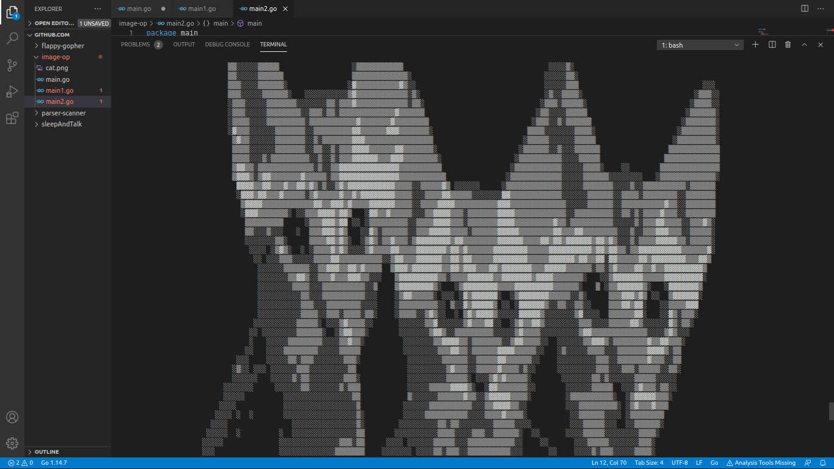Maximize terminal panel with chevron up
Image resolution: width=834 pixels, height=469 pixels.
tap(804, 45)
